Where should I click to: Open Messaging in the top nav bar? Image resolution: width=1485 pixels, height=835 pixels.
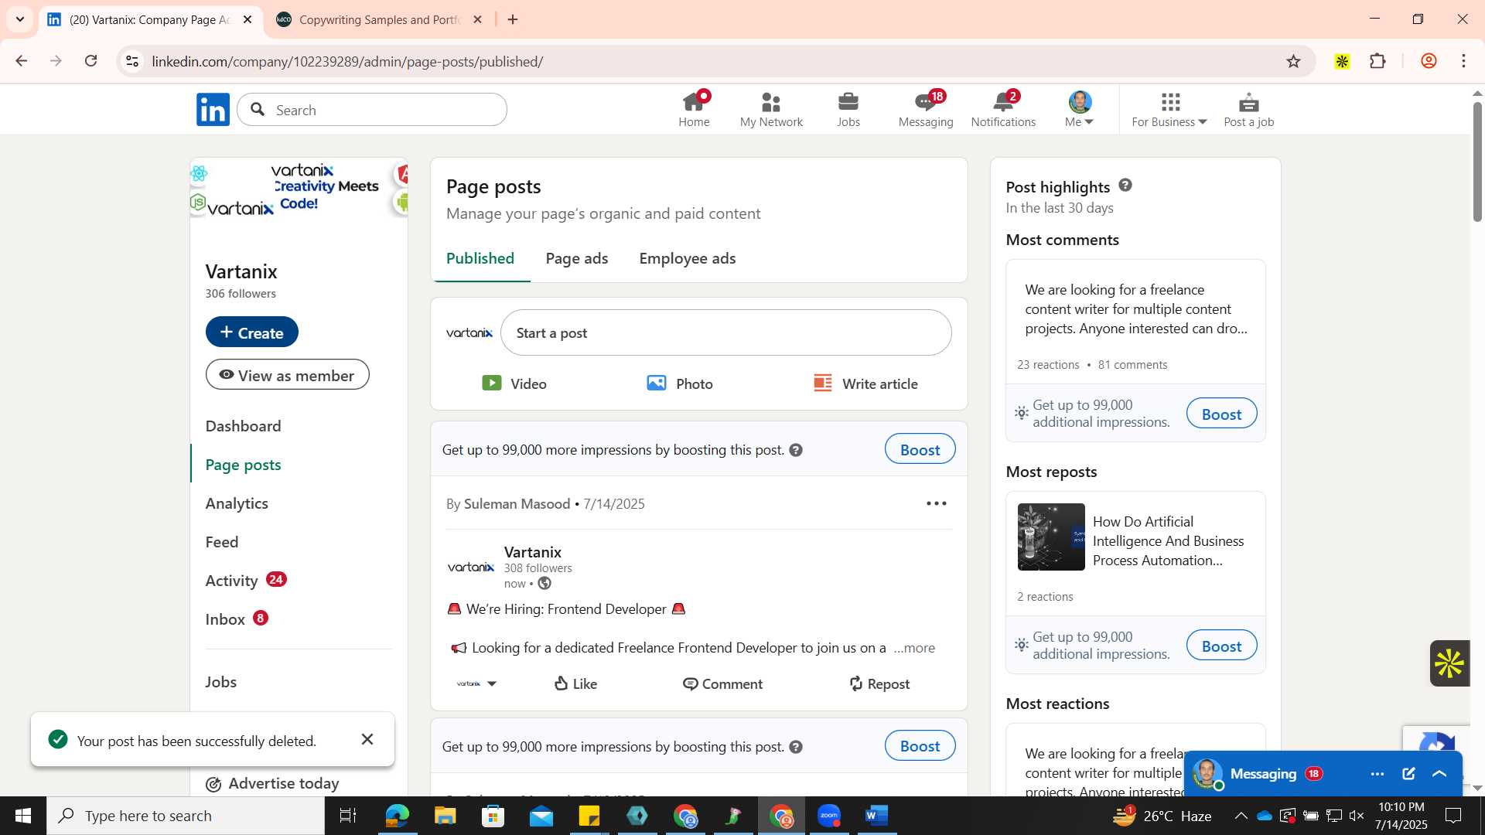pyautogui.click(x=926, y=110)
